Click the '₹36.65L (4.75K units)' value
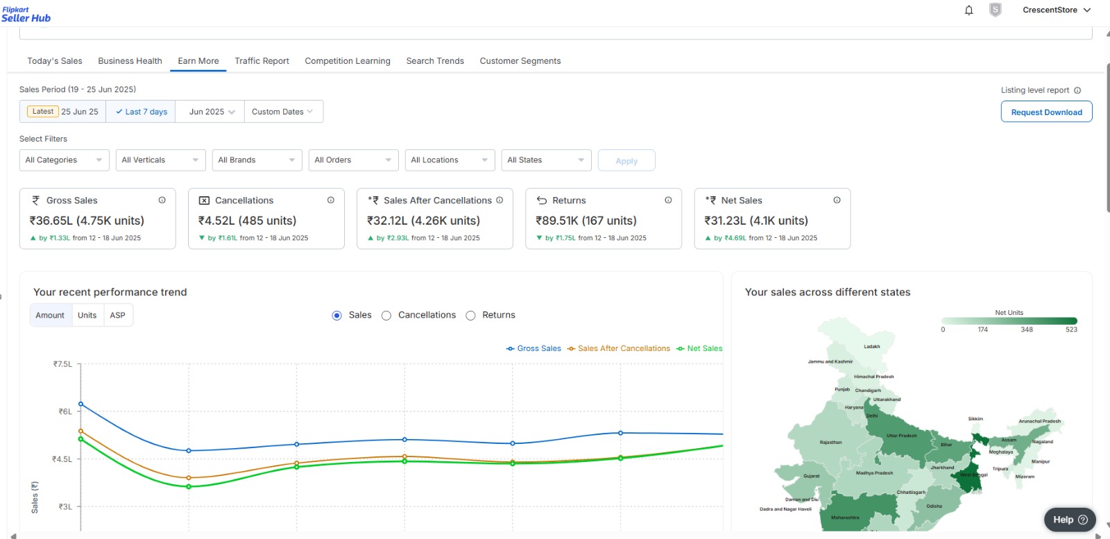This screenshot has height=539, width=1110. click(x=87, y=221)
